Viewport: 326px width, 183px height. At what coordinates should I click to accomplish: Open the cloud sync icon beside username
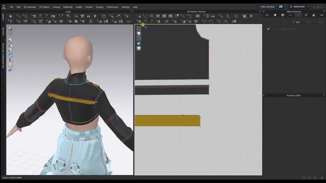coord(281,7)
